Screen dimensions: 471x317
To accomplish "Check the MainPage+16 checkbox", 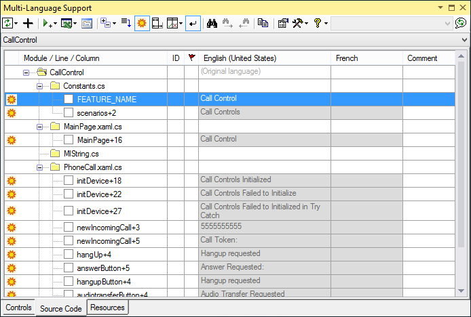I will (x=69, y=140).
